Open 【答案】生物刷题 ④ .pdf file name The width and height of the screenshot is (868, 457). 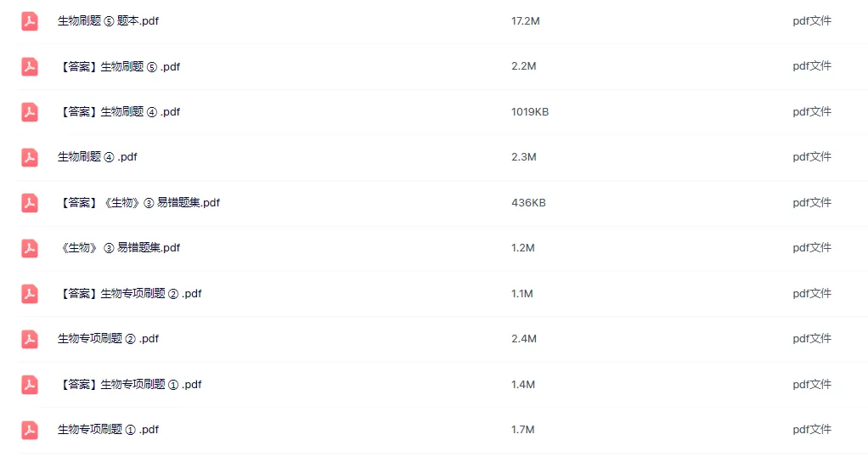119,112
